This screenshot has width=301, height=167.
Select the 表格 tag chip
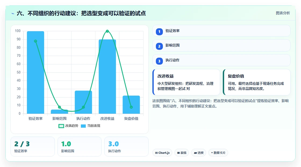coord(182,153)
